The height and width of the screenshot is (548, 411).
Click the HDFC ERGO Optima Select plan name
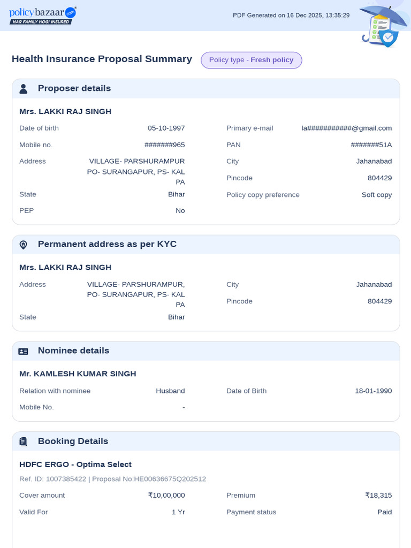tap(75, 464)
